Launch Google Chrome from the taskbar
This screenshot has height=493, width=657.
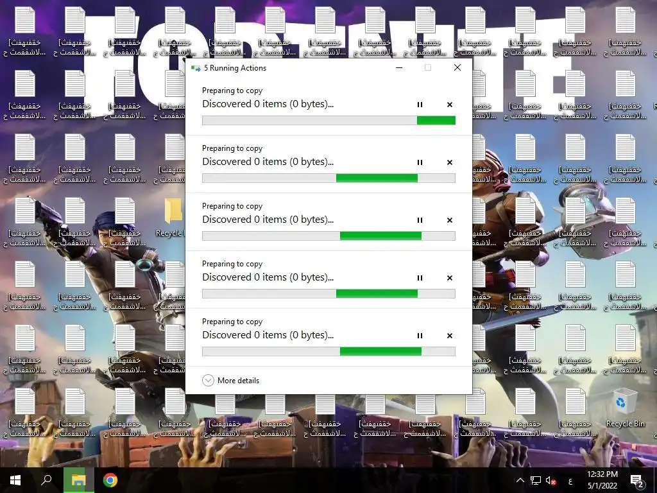pos(110,480)
